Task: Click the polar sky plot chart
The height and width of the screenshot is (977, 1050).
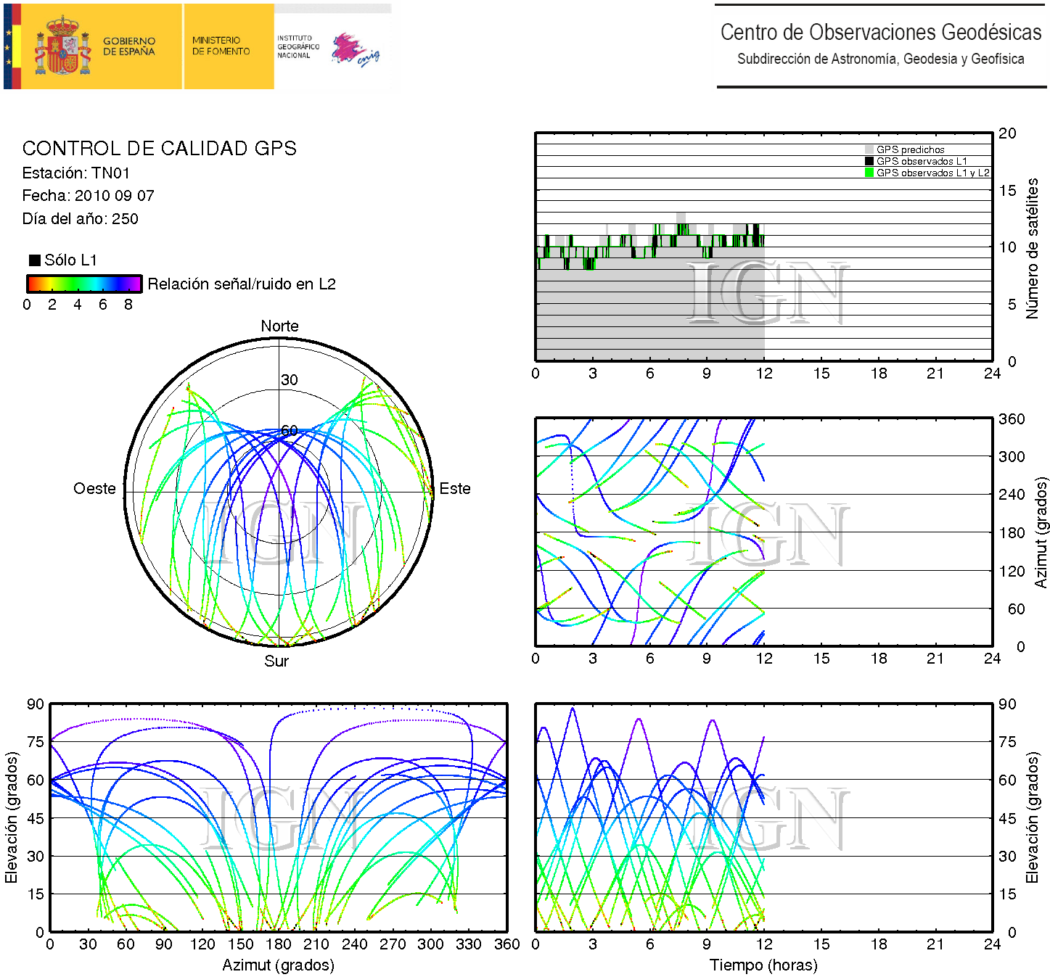Action: point(279,492)
